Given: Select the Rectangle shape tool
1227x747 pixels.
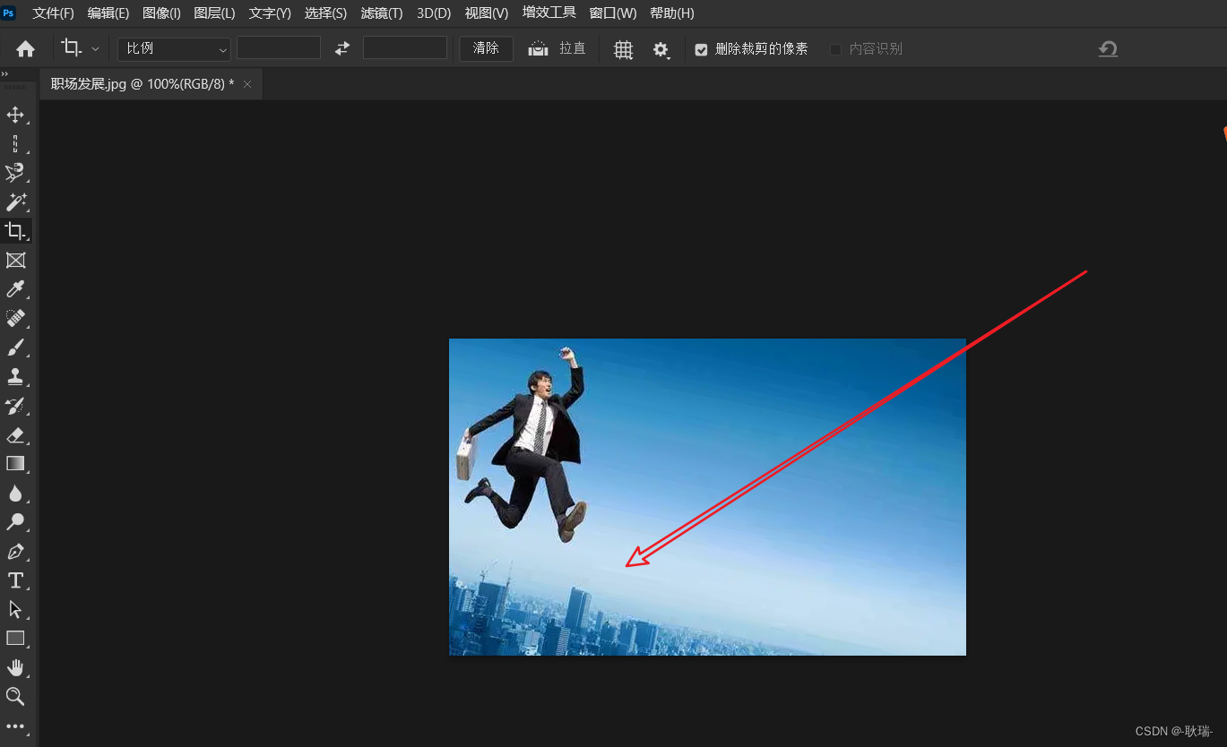Looking at the screenshot, I should click(x=15, y=639).
